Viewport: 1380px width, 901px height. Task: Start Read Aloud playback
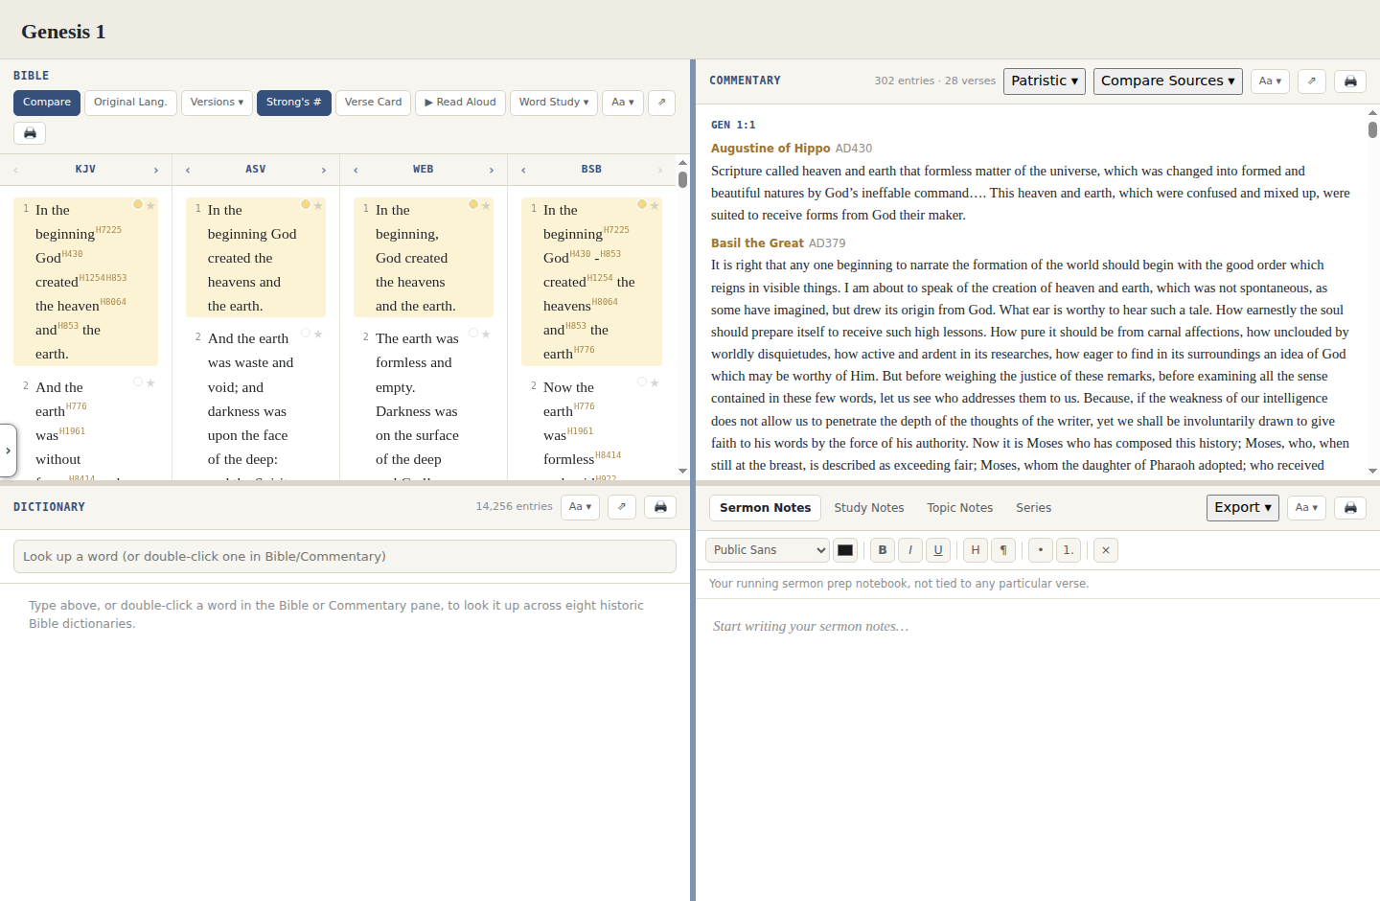pyautogui.click(x=460, y=103)
